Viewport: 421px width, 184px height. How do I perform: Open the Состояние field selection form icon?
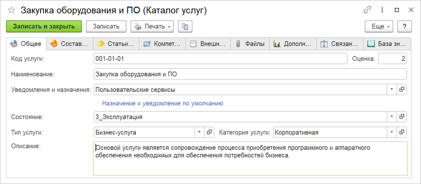pyautogui.click(x=402, y=117)
